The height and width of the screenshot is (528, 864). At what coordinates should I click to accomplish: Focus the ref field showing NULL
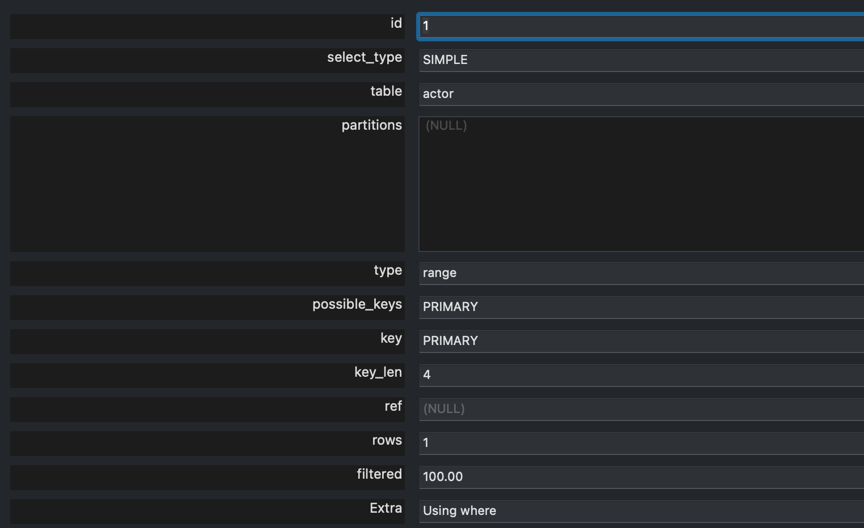pos(641,409)
